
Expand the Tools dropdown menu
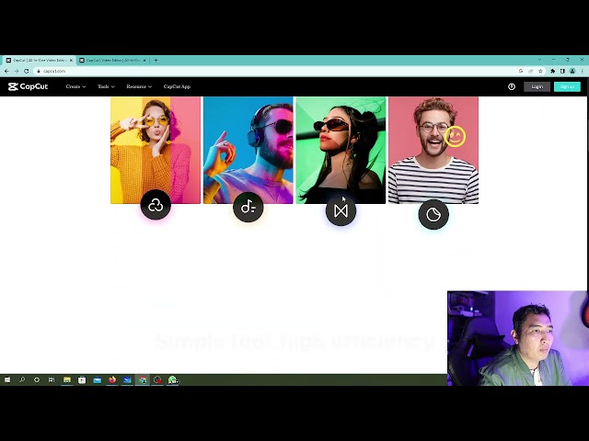[x=106, y=86]
